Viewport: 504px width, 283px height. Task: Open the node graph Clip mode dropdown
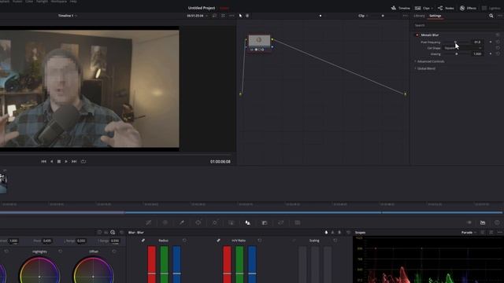click(x=363, y=16)
